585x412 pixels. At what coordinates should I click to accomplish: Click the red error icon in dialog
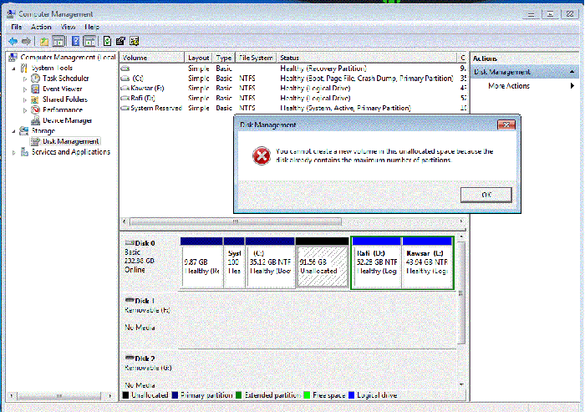click(262, 155)
